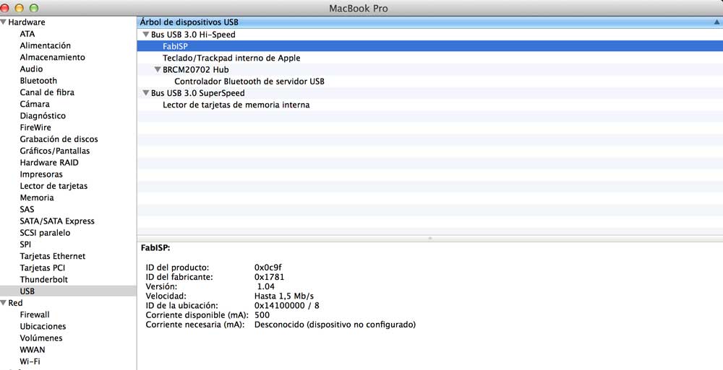Open Firewall under Red
Viewport: 723px width, 370px height.
(x=35, y=314)
